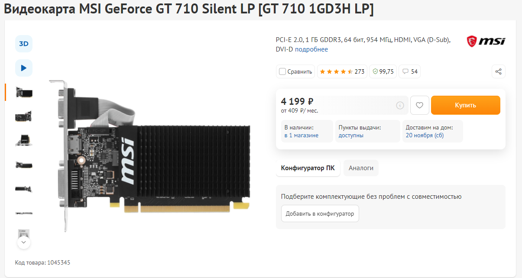This screenshot has width=522, height=278.
Task: Add product to favorites with heart icon
Action: 419,105
